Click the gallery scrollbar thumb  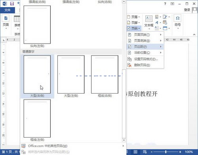tap(124, 104)
